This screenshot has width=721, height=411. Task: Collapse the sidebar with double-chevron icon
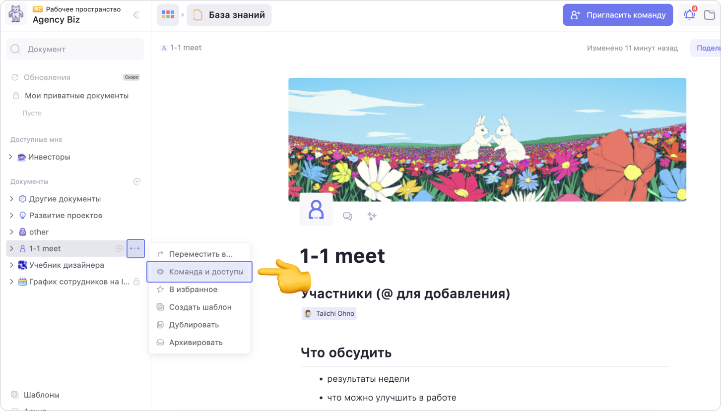coord(136,15)
